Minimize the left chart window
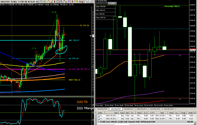 90,2
